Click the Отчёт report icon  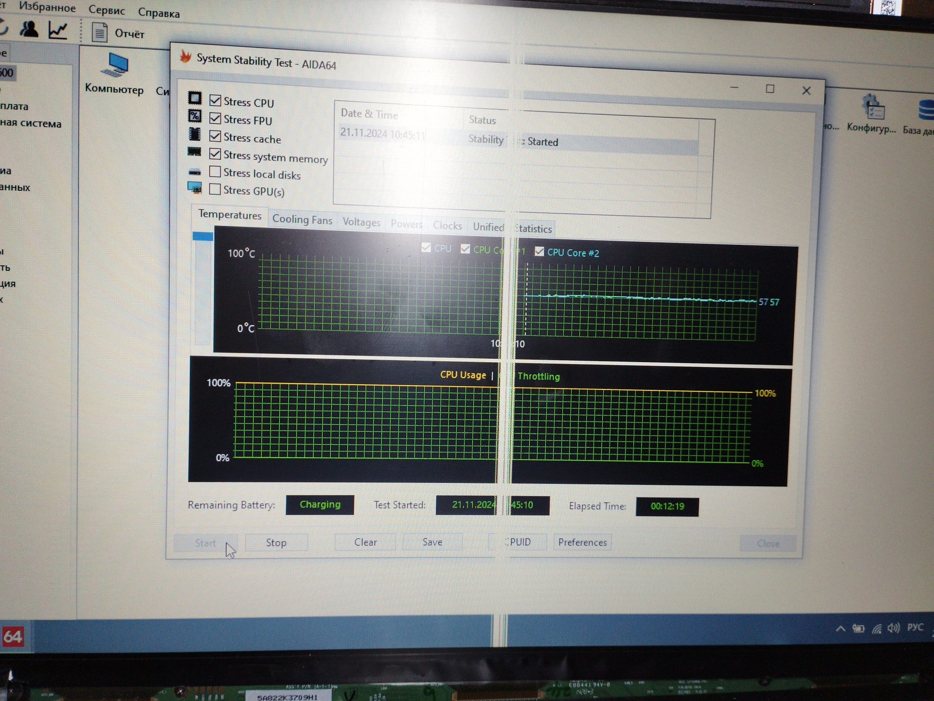point(100,33)
